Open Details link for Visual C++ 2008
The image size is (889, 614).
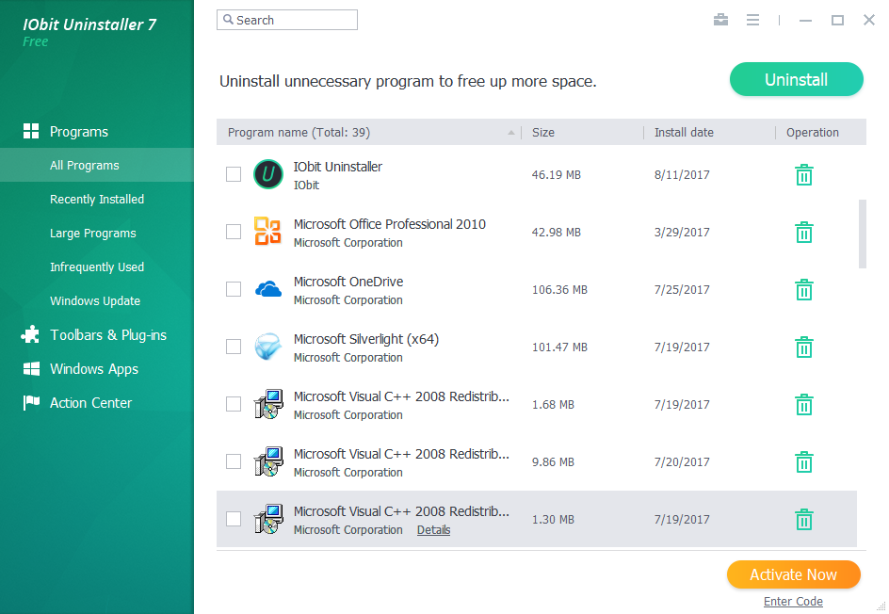click(x=433, y=529)
